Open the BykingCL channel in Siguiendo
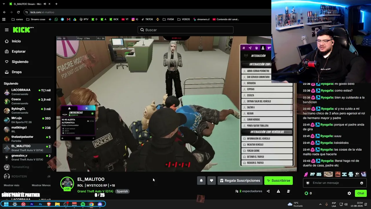 27,111
